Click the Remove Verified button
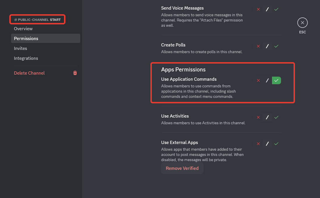This screenshot has height=198, width=320. [182, 168]
